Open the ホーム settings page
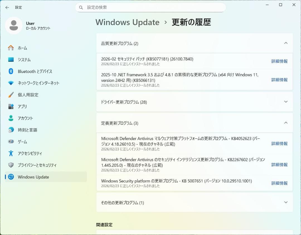301x235 pixels. point(46,48)
